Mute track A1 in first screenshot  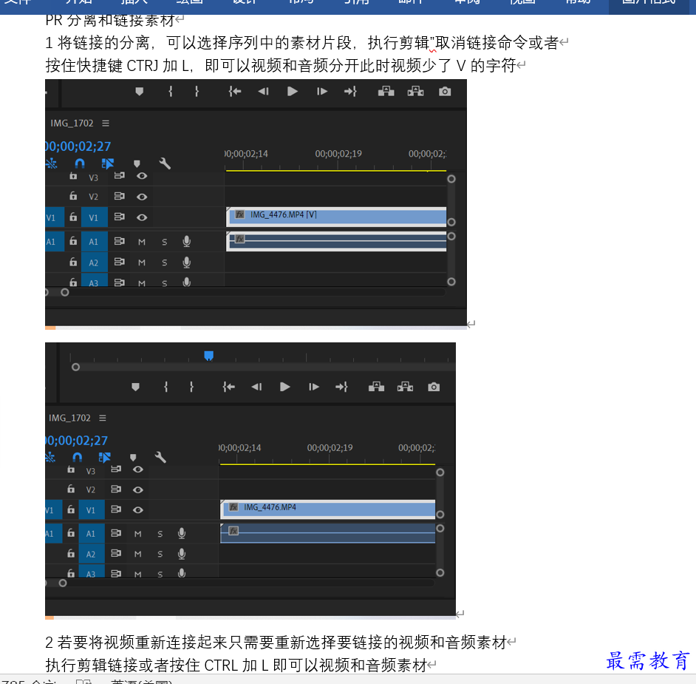[x=142, y=242]
